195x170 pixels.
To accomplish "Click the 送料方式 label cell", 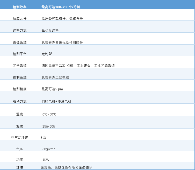I will [20, 30].
